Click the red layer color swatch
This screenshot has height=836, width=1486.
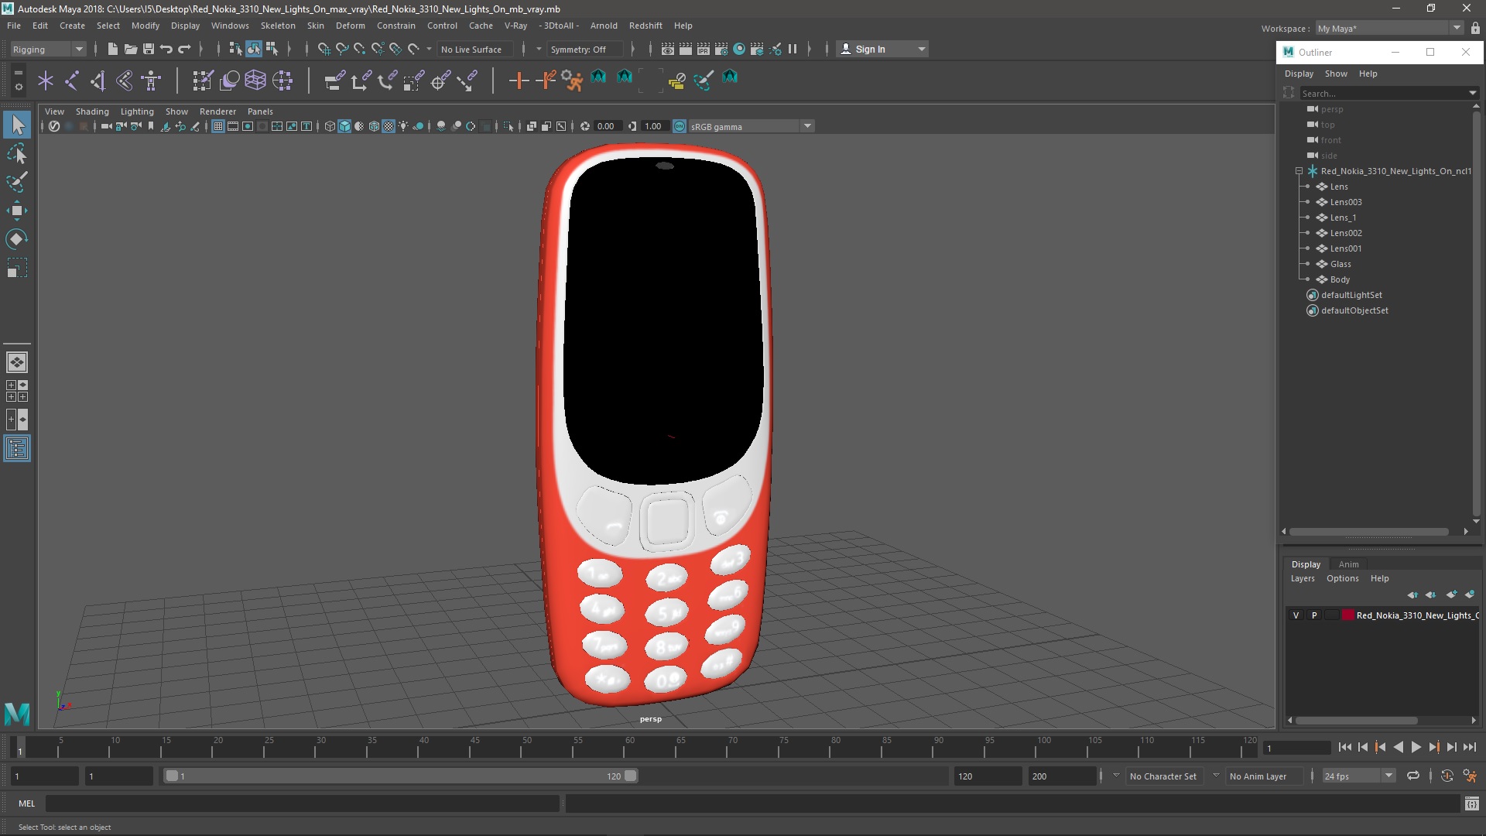click(1348, 615)
